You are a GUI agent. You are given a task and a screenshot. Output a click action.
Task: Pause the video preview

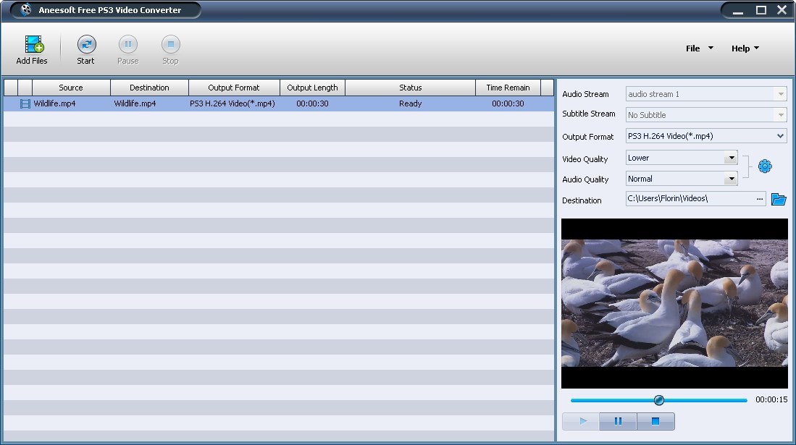pos(618,421)
